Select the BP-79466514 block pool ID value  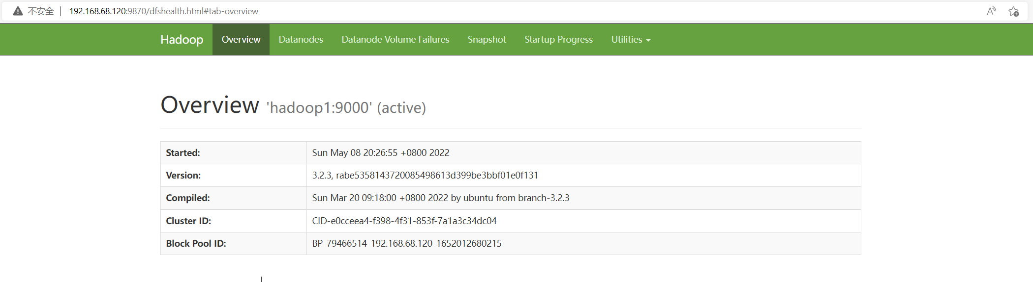(x=407, y=243)
